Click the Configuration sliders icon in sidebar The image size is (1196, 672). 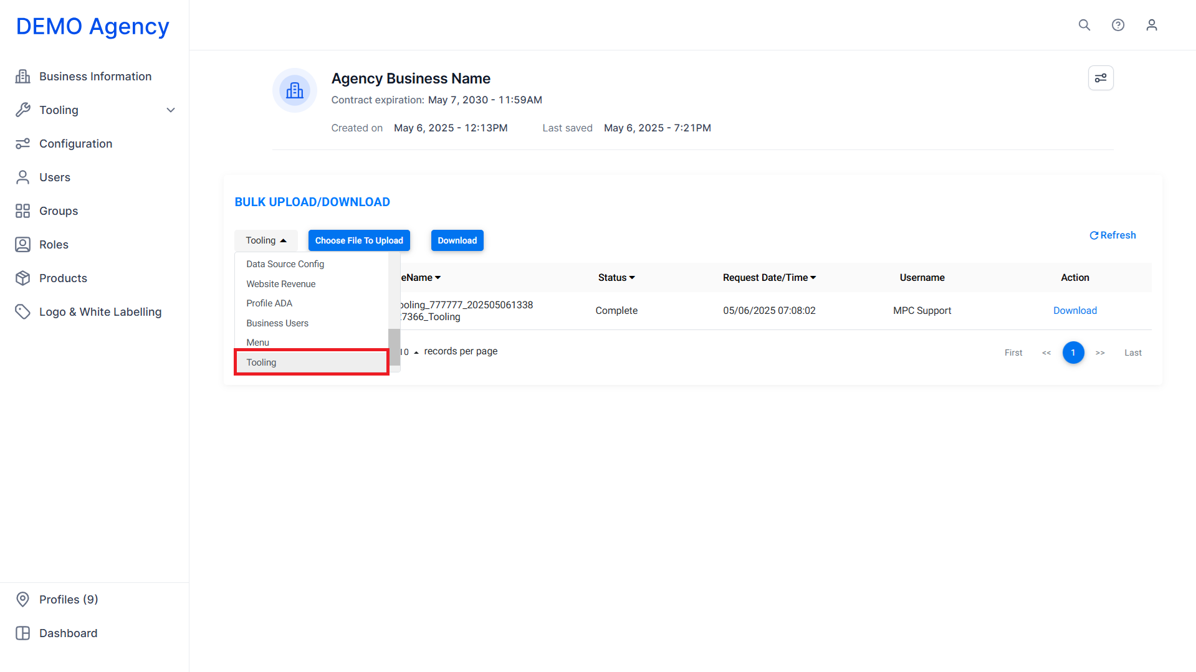click(x=23, y=143)
